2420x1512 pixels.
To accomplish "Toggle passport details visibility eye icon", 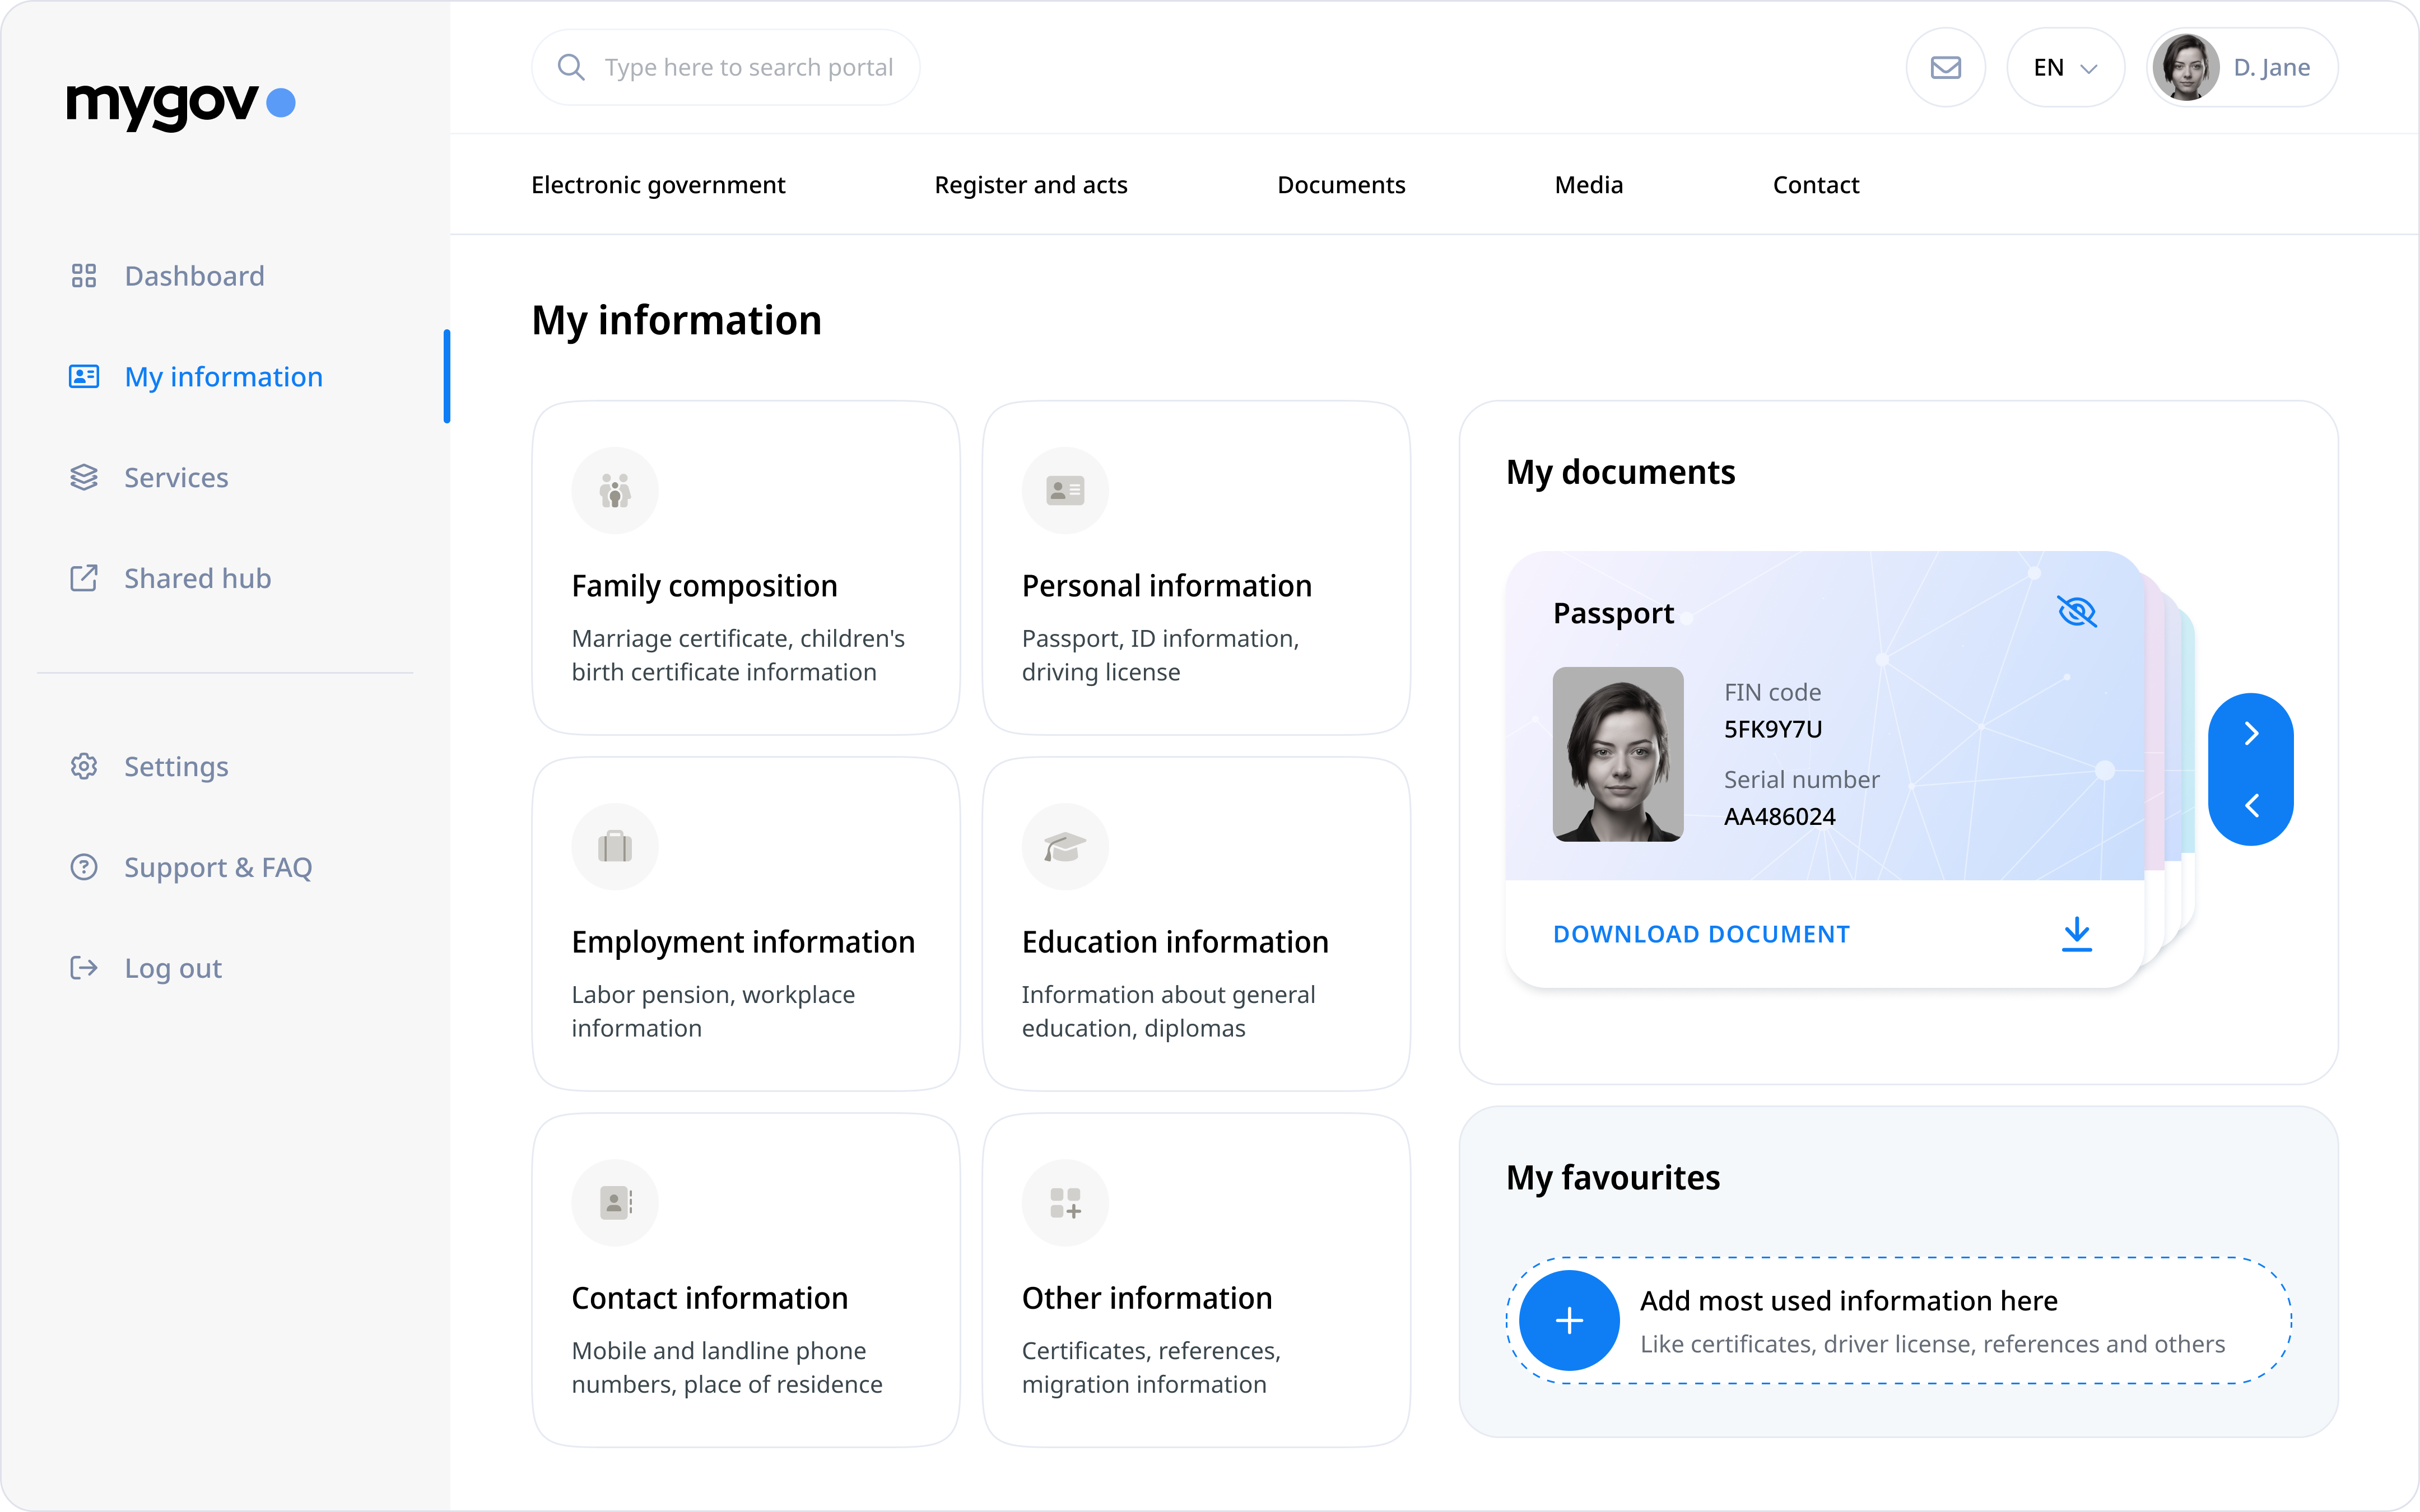I will click(2076, 612).
